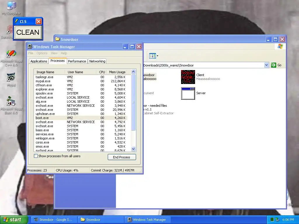Select the ctfmon.exe process row
This screenshot has width=299, height=224.
(x=81, y=85)
